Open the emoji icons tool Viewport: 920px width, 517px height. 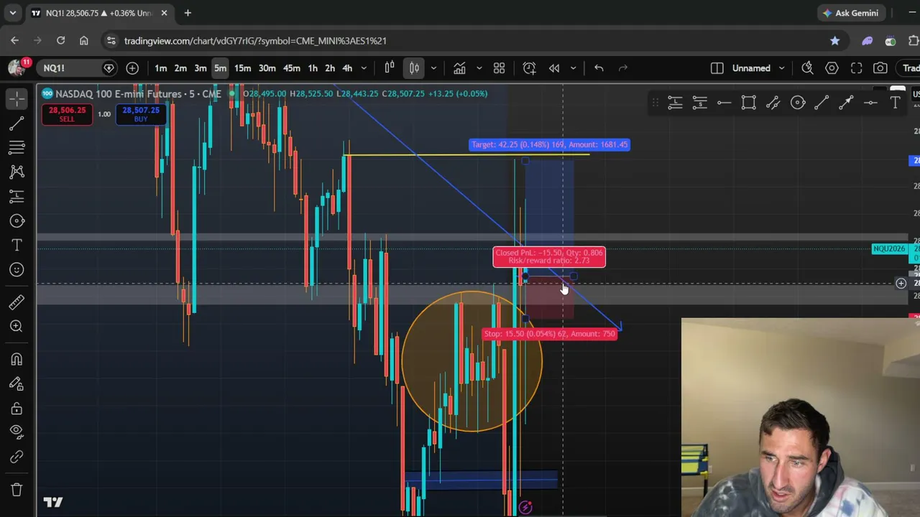[x=17, y=269]
